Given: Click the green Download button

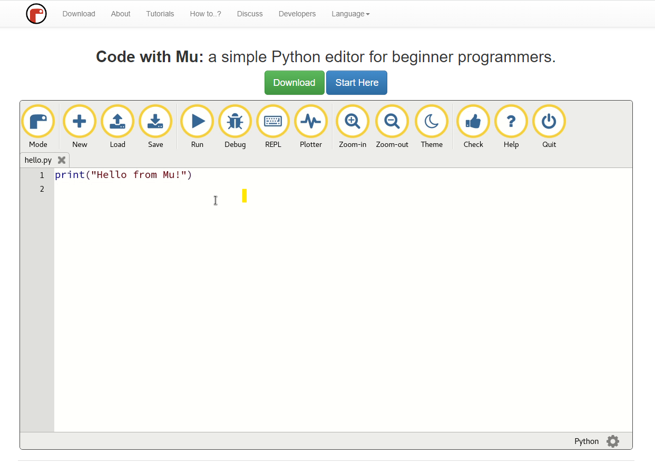Looking at the screenshot, I should pos(294,83).
